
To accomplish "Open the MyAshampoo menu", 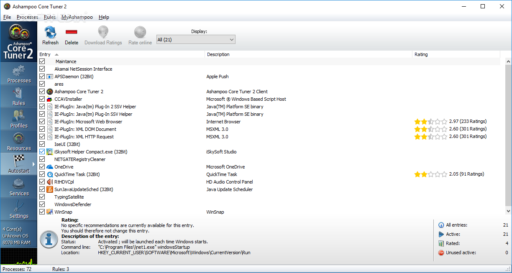I will point(77,17).
